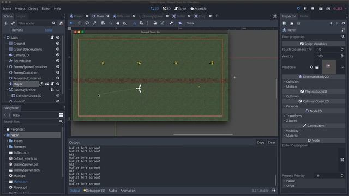Open the GLES3 renderer dropdown
This screenshot has width=349, height=196.
coord(340,9)
